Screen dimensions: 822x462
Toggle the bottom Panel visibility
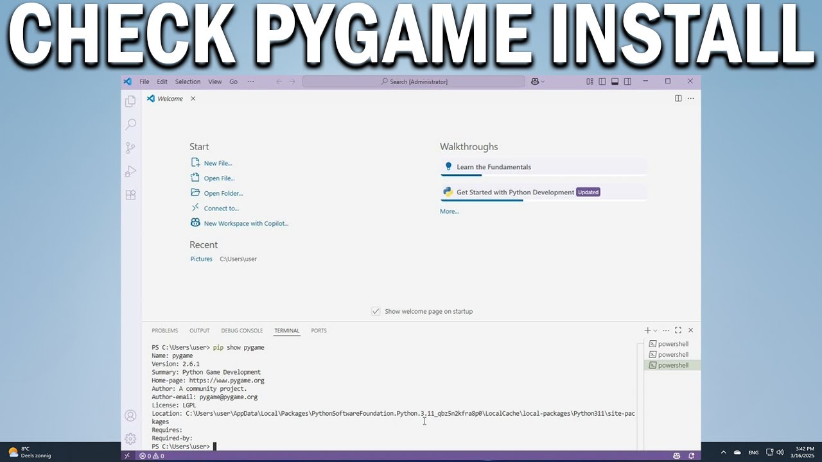point(615,81)
